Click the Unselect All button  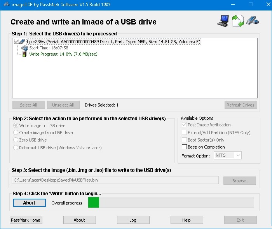click(63, 105)
